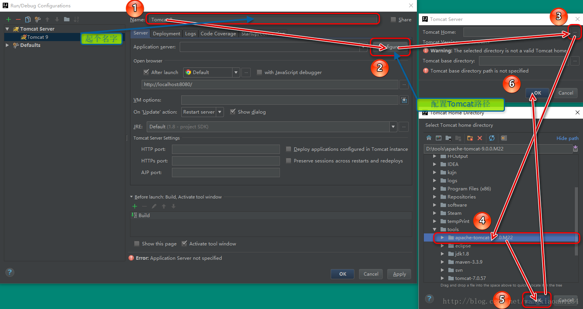The image size is (583, 309).
Task: Click the module directory icon in file chooser
Action: click(458, 138)
